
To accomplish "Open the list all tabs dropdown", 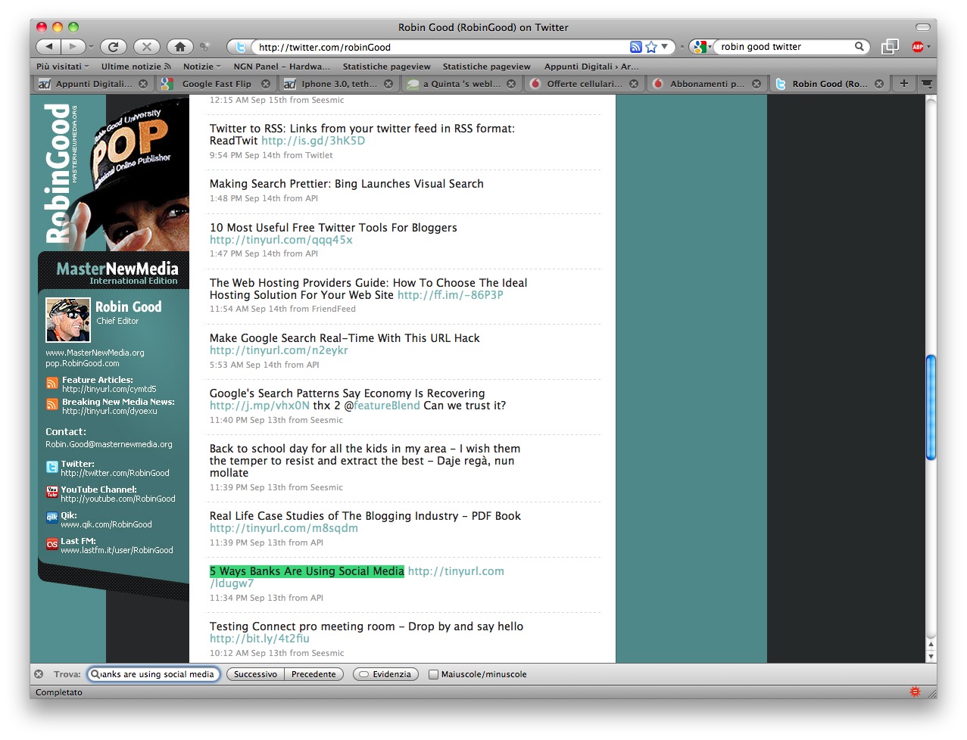I will pos(927,84).
